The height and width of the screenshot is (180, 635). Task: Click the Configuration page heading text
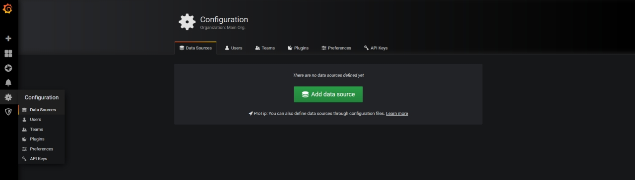[x=224, y=20]
